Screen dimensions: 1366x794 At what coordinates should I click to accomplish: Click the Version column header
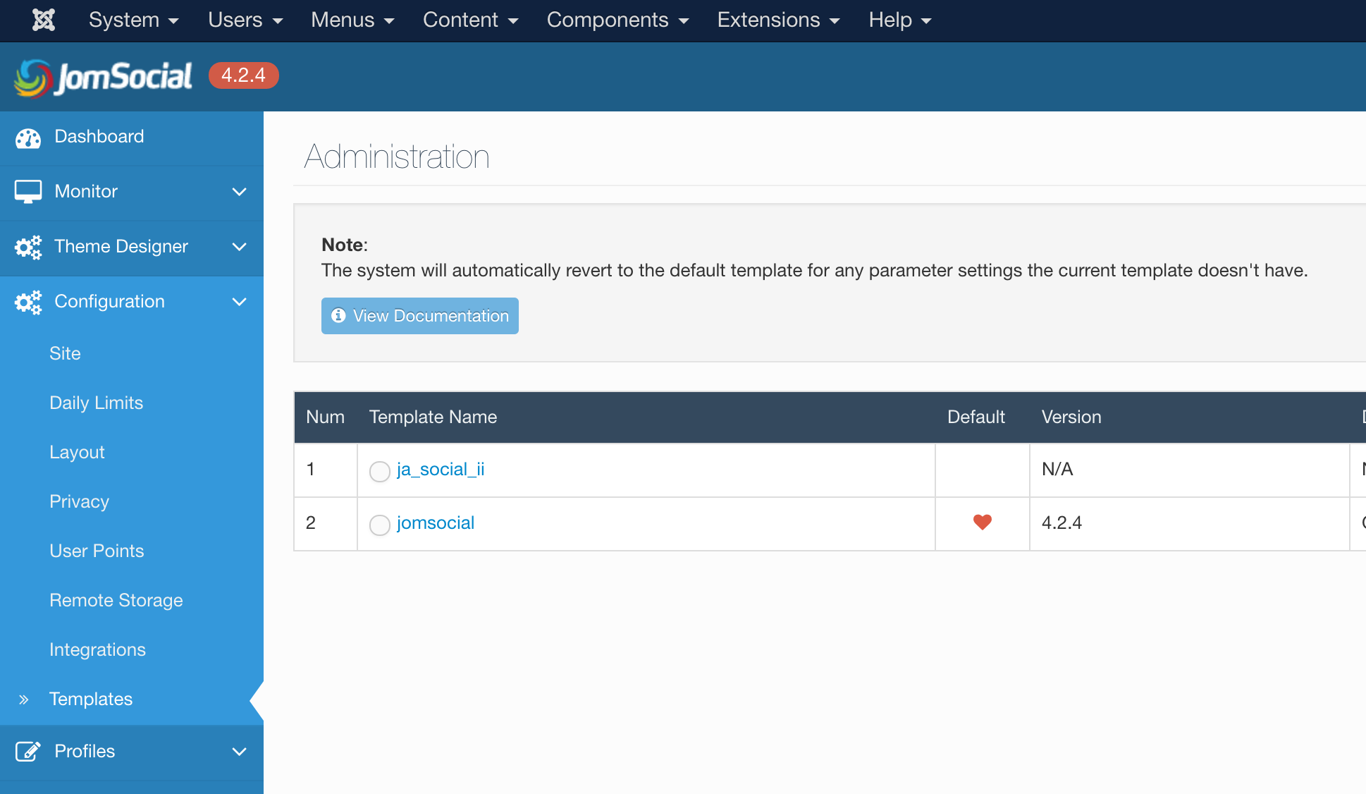tap(1071, 417)
